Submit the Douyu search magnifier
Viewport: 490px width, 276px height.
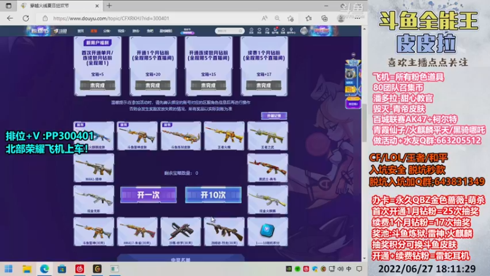[240, 31]
